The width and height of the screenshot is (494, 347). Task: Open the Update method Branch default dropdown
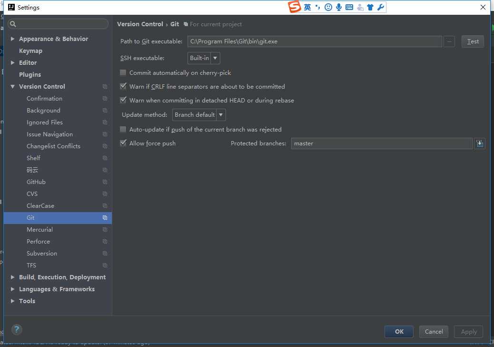click(x=199, y=115)
